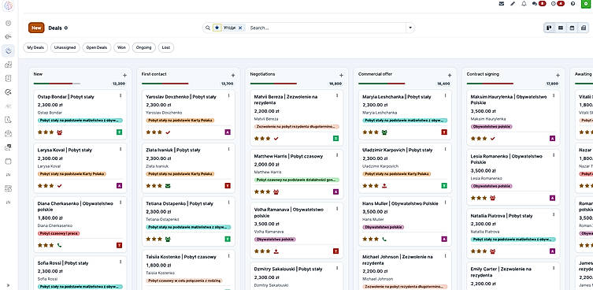Viewport: 593px width, 290px height.
Task: Select the My Deals filter
Action: [x=35, y=48]
